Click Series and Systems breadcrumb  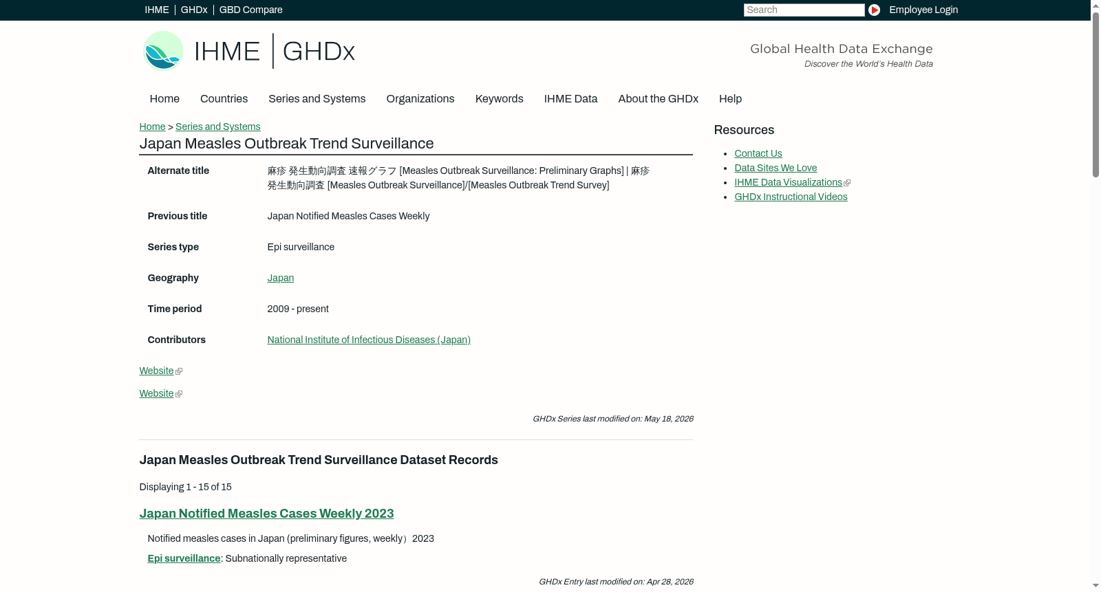[218, 127]
